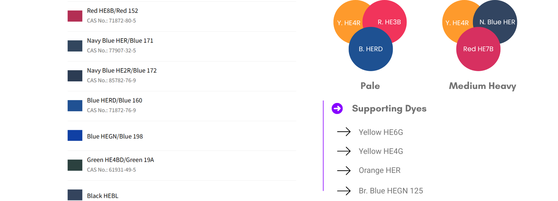Click the purple arrow icon beside Supporting Dyes
This screenshot has height=201, width=558.
click(337, 109)
